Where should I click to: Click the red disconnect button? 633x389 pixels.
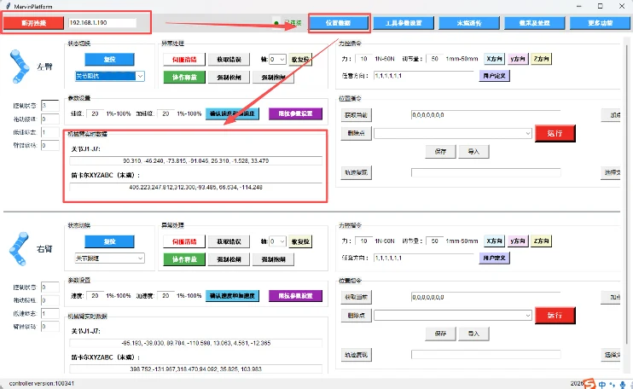[33, 23]
